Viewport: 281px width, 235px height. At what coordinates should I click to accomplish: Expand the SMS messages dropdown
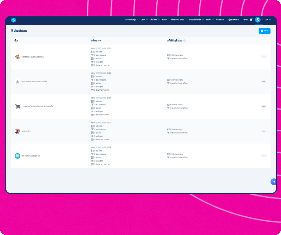[179, 20]
